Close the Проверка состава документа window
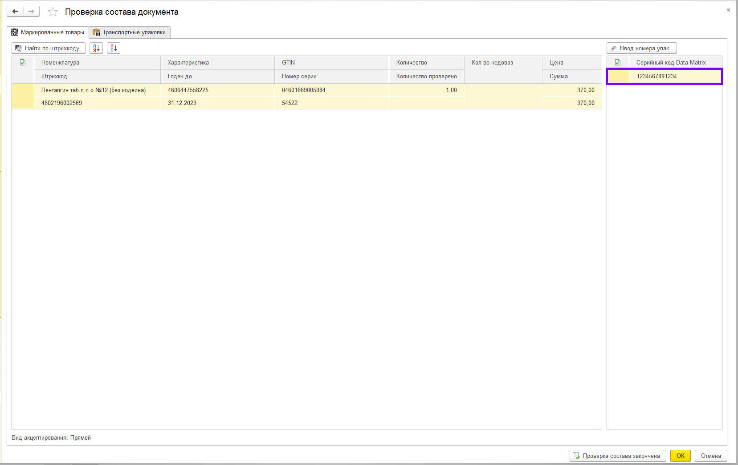The height and width of the screenshot is (465, 738). pos(728,10)
